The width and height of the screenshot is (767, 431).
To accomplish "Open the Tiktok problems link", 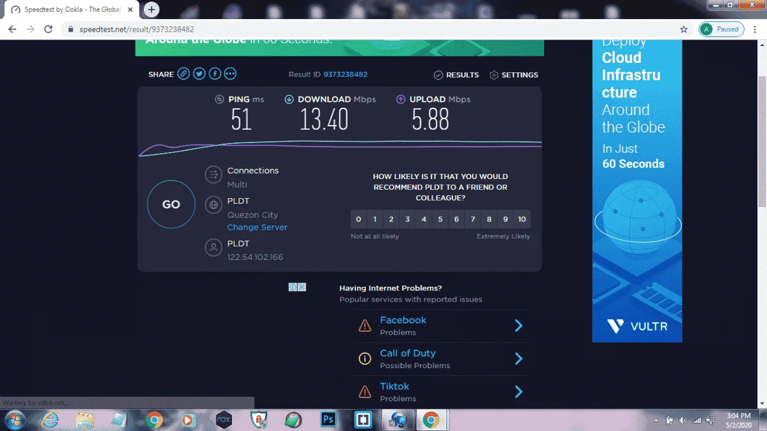I will [394, 386].
